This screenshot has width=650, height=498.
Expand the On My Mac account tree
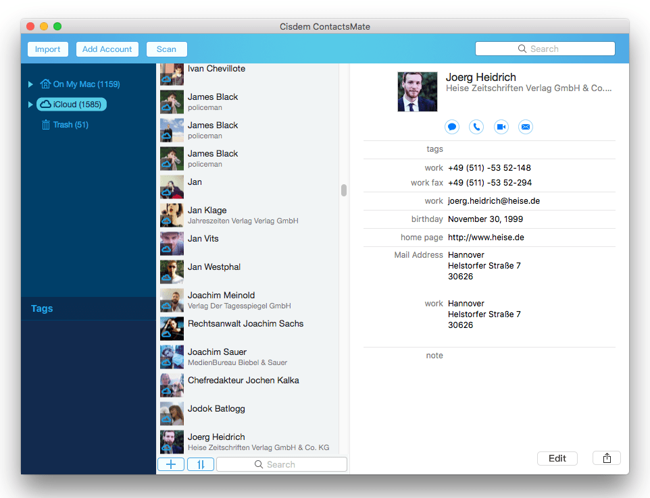pyautogui.click(x=30, y=84)
